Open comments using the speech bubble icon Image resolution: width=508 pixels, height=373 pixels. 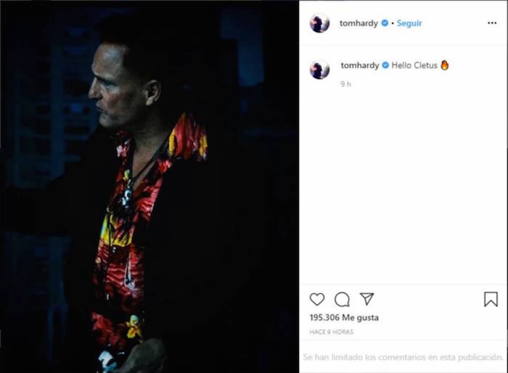(x=342, y=299)
